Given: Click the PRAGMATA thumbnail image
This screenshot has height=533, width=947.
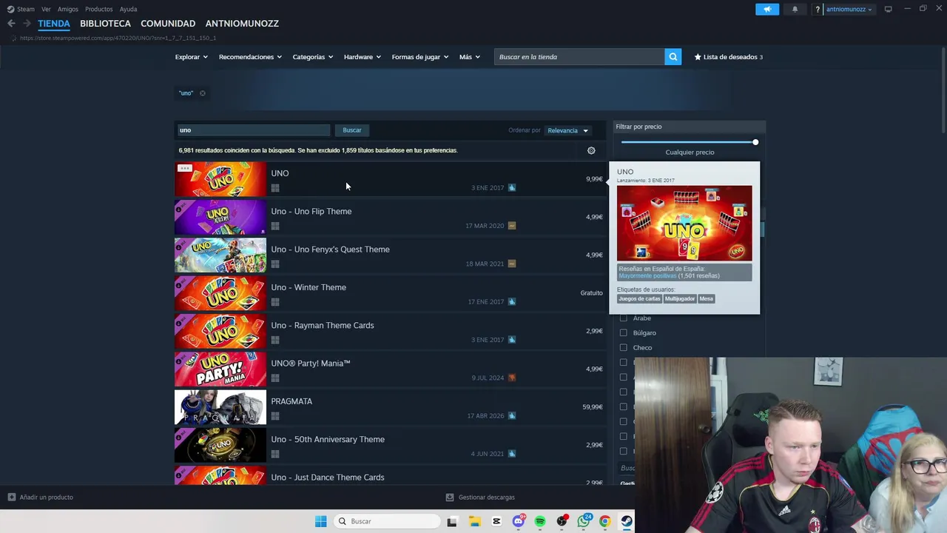Looking at the screenshot, I should coord(220,407).
